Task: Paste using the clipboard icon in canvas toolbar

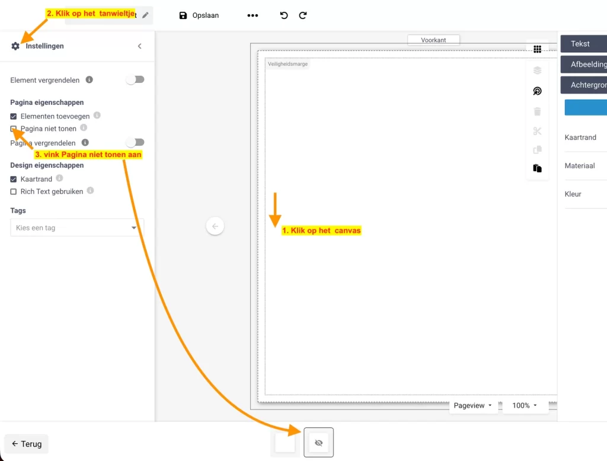Action: point(537,168)
